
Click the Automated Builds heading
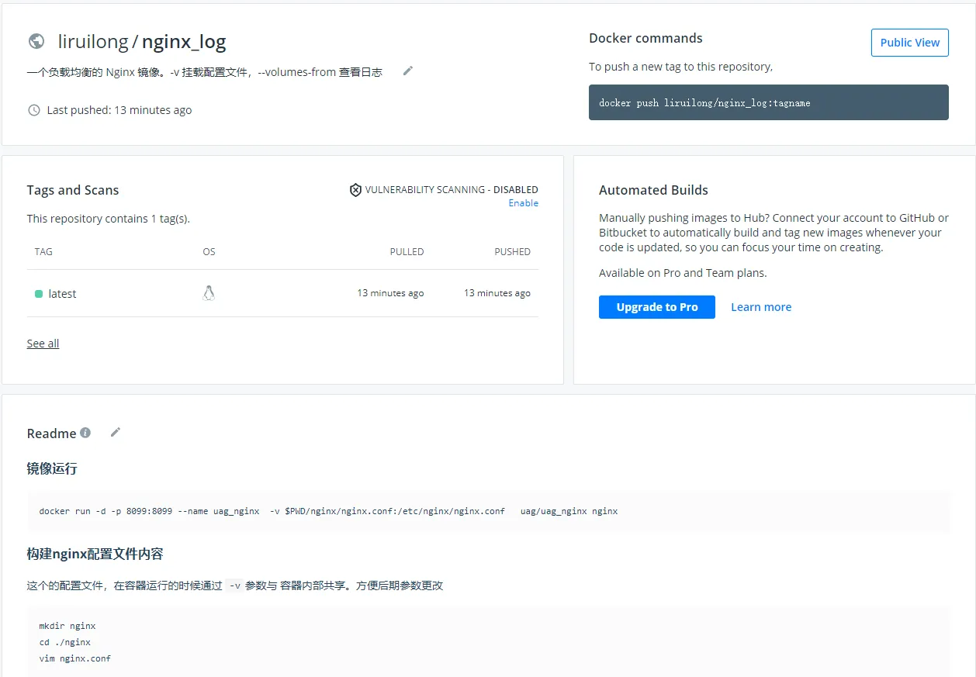click(x=653, y=190)
